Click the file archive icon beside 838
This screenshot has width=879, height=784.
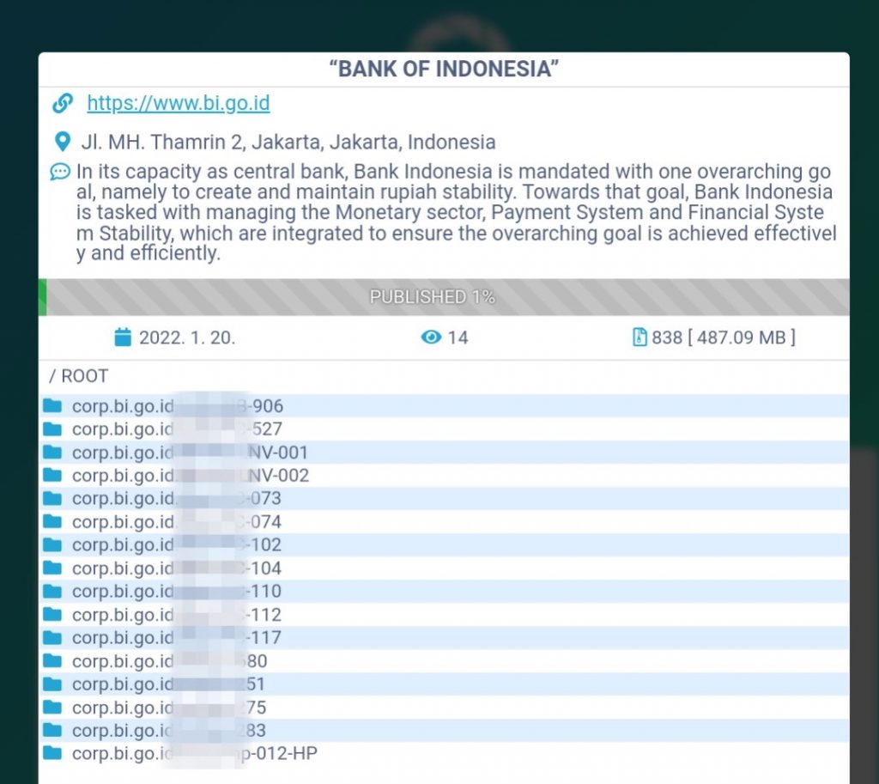[639, 337]
